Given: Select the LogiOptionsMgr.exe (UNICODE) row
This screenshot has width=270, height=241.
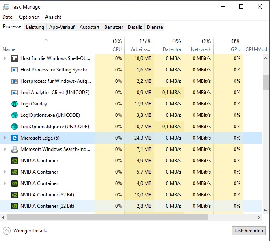Looking at the screenshot, I should point(131,127).
